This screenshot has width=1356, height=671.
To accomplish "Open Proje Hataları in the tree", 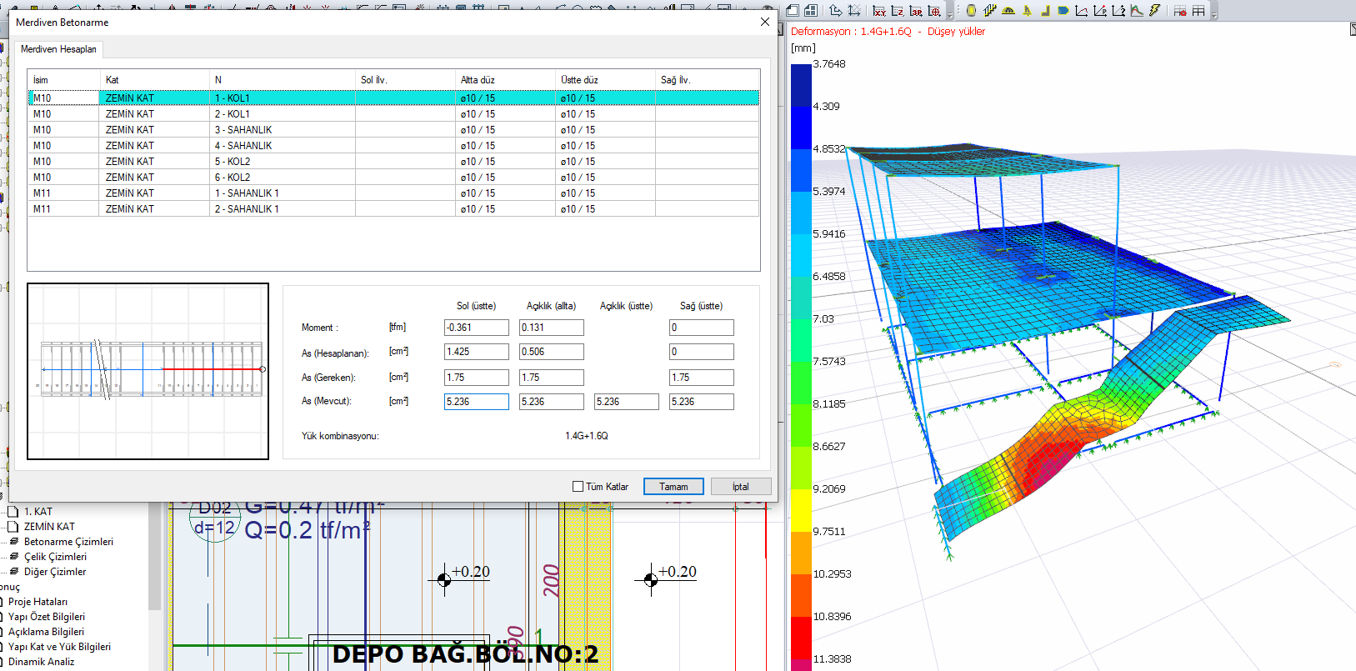I will [x=38, y=602].
